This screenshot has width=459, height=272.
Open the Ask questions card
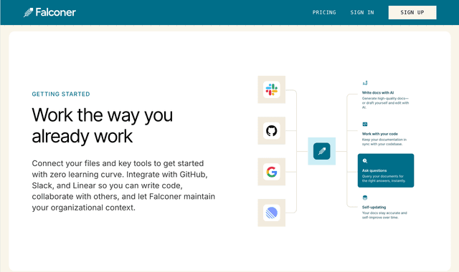386,170
